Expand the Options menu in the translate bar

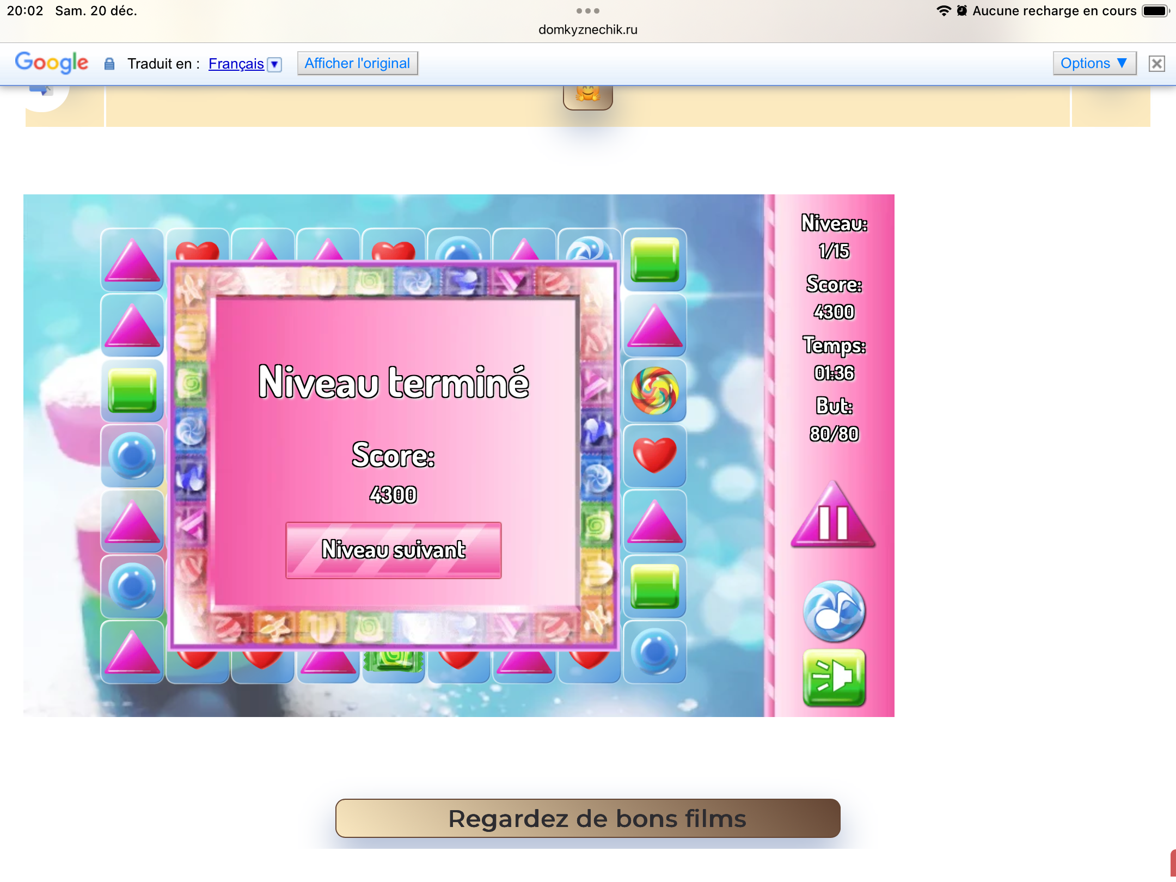click(x=1094, y=63)
